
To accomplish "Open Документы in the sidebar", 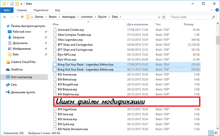I will (20, 43).
